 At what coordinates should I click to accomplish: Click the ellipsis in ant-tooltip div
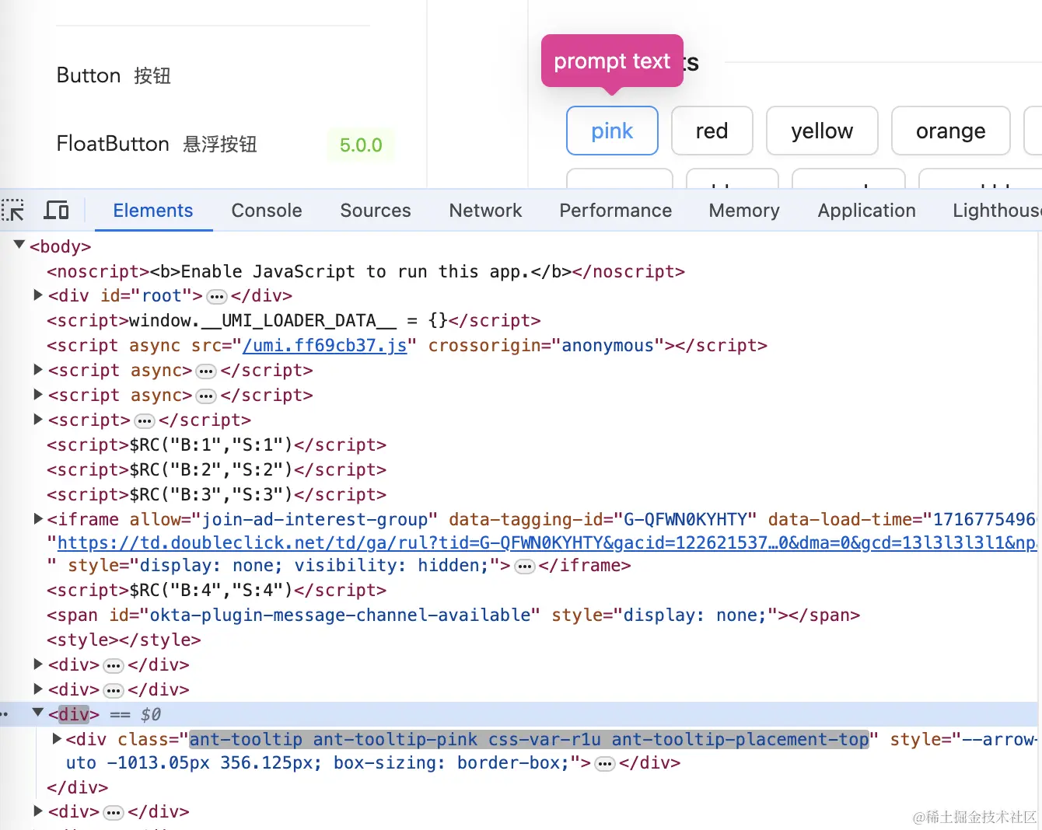(605, 763)
